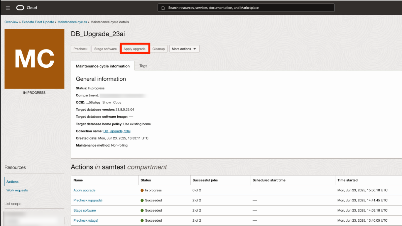
Task: Click the Apply upgrade button
Action: [135, 49]
